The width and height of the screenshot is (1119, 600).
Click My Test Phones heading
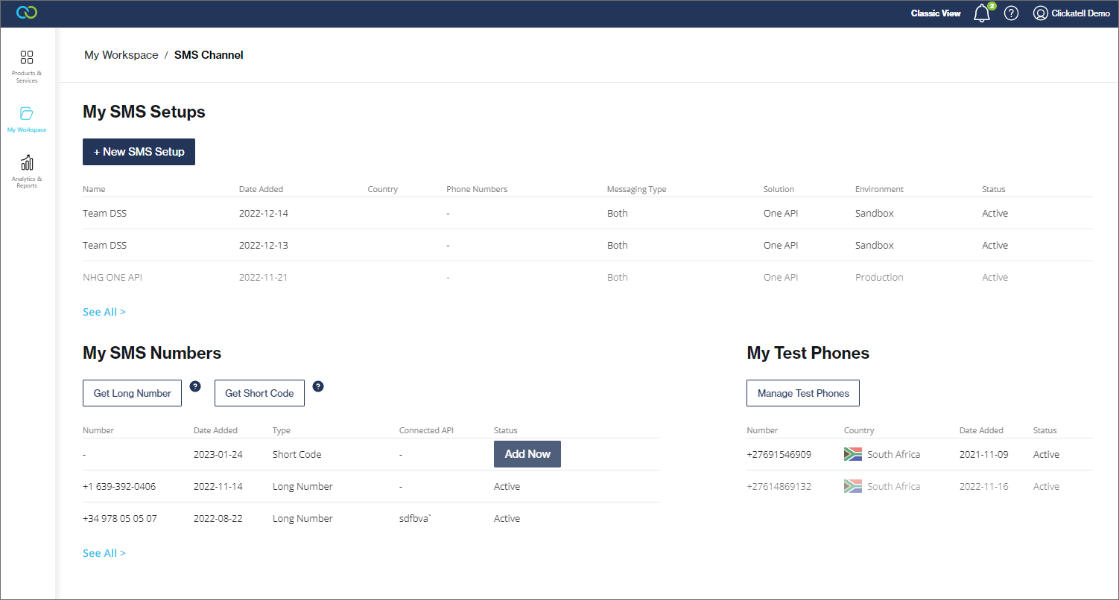point(808,353)
